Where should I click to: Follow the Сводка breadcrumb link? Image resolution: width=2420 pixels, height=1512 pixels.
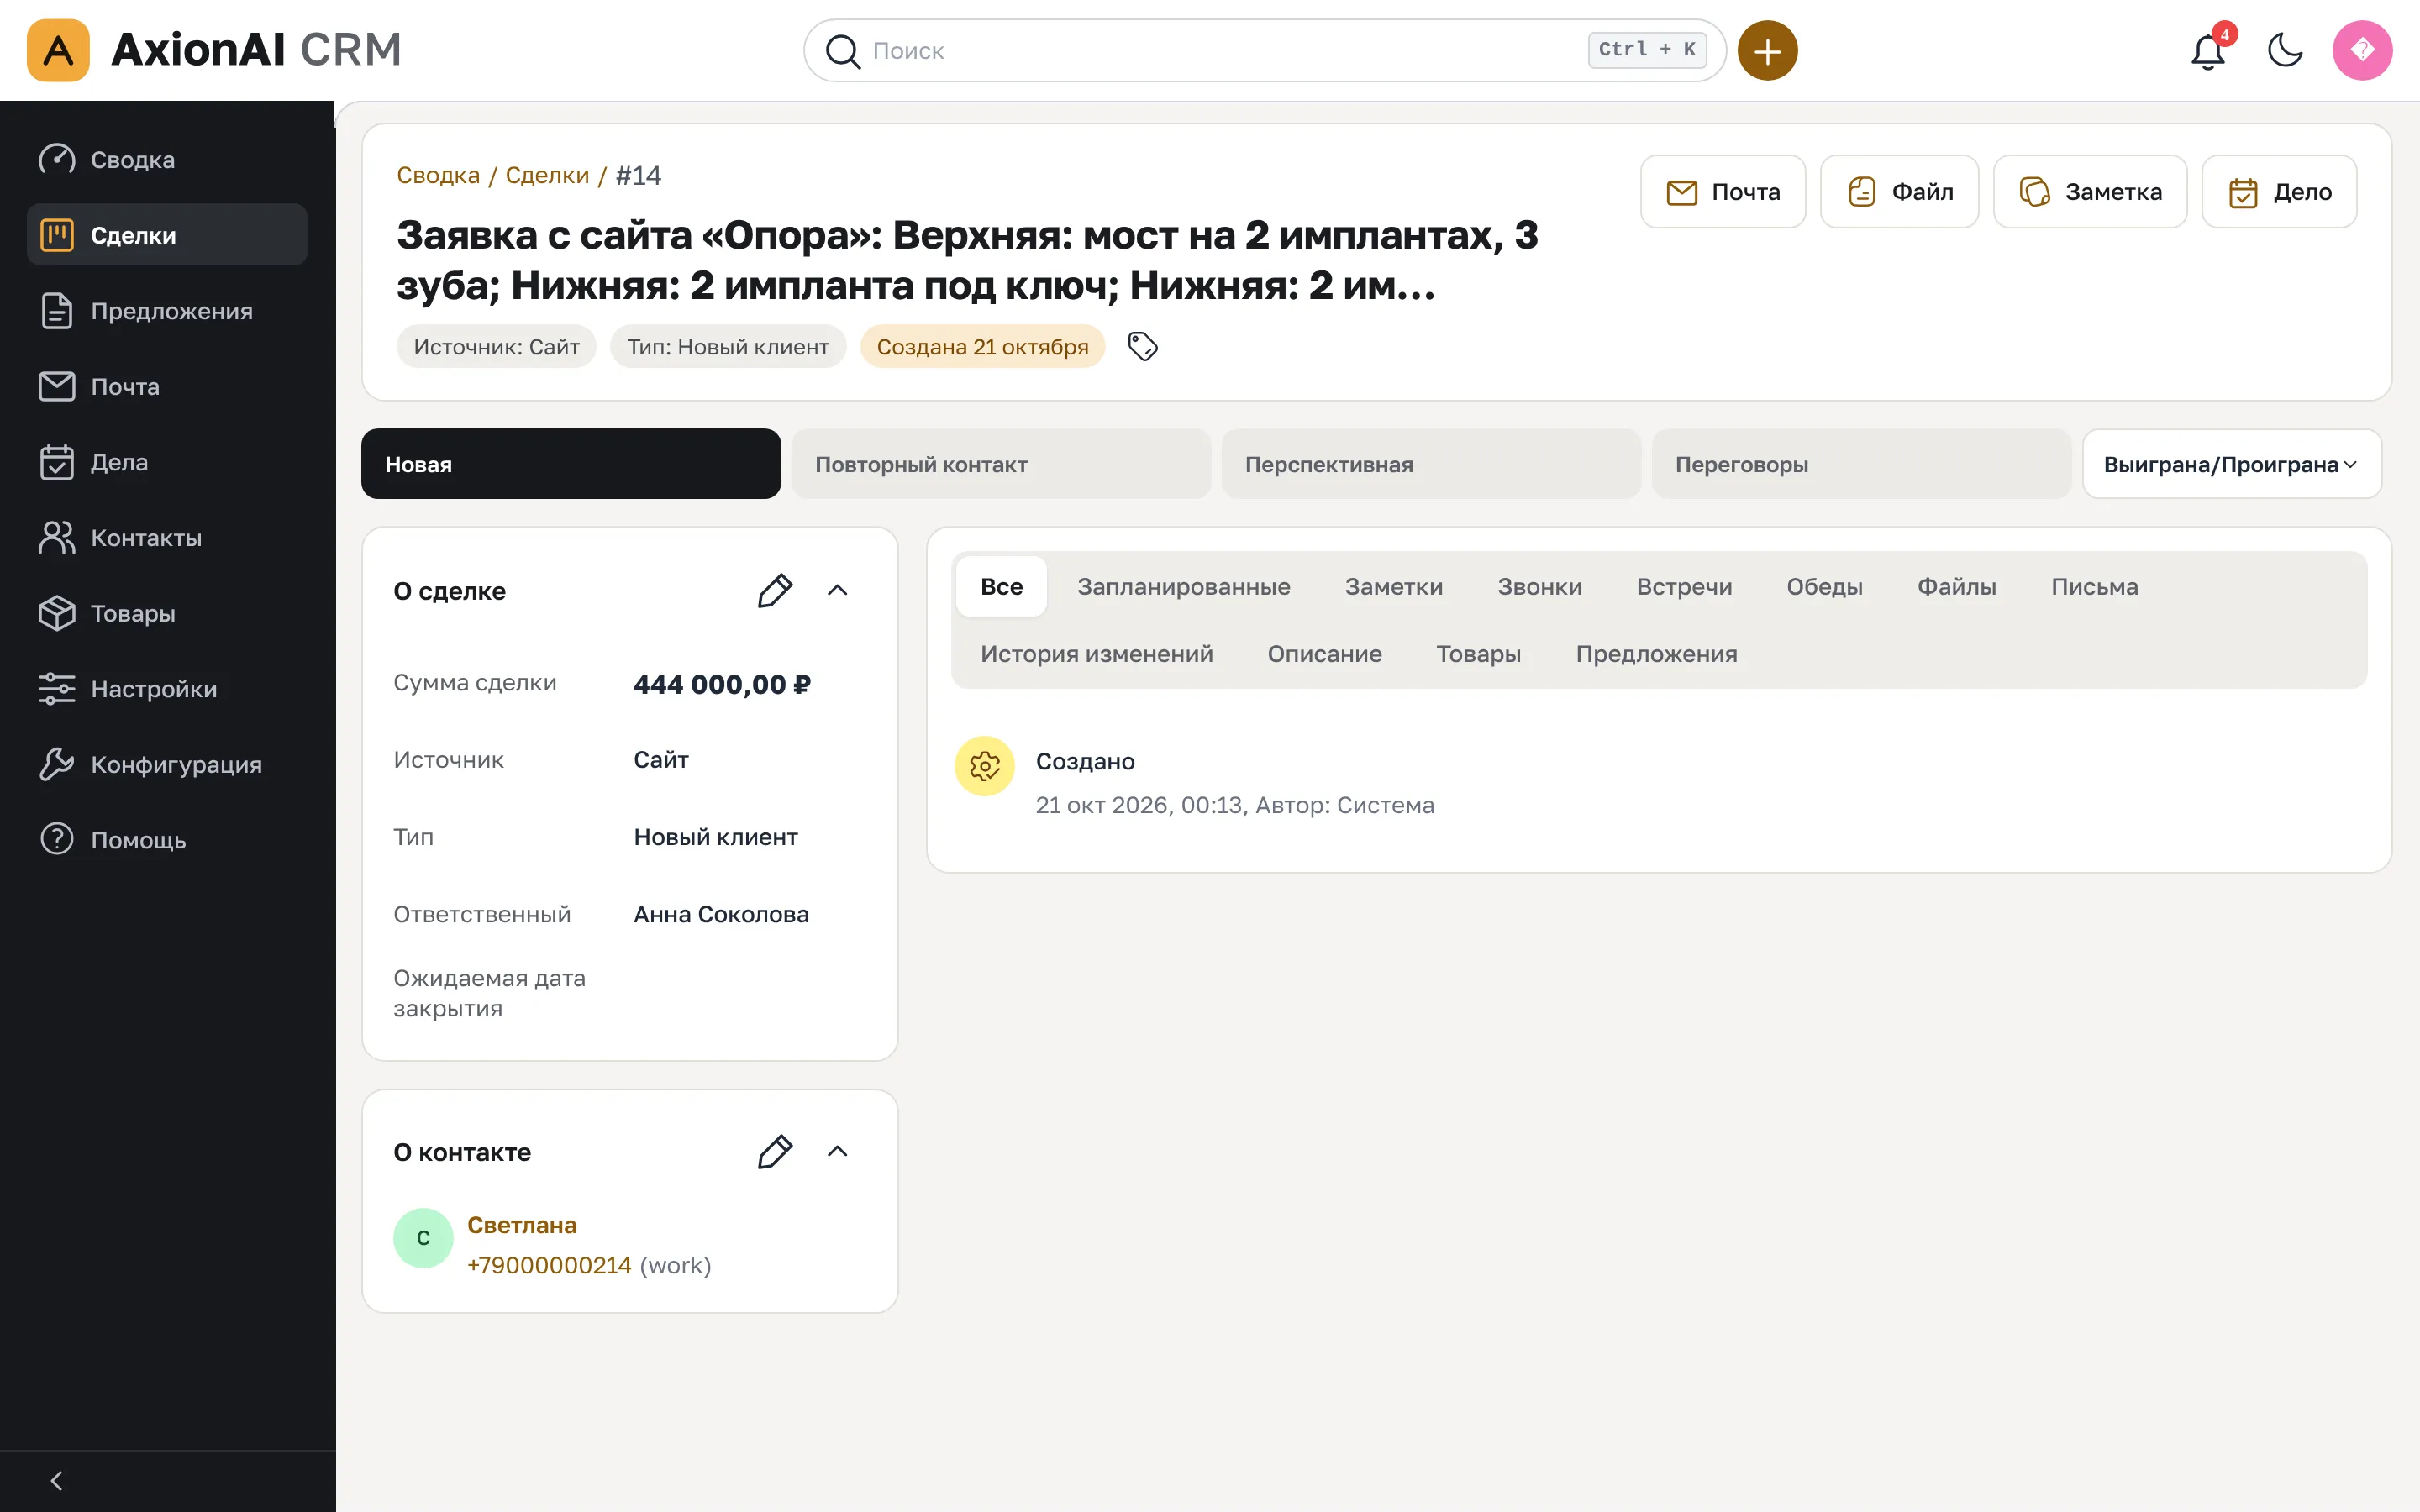click(438, 175)
